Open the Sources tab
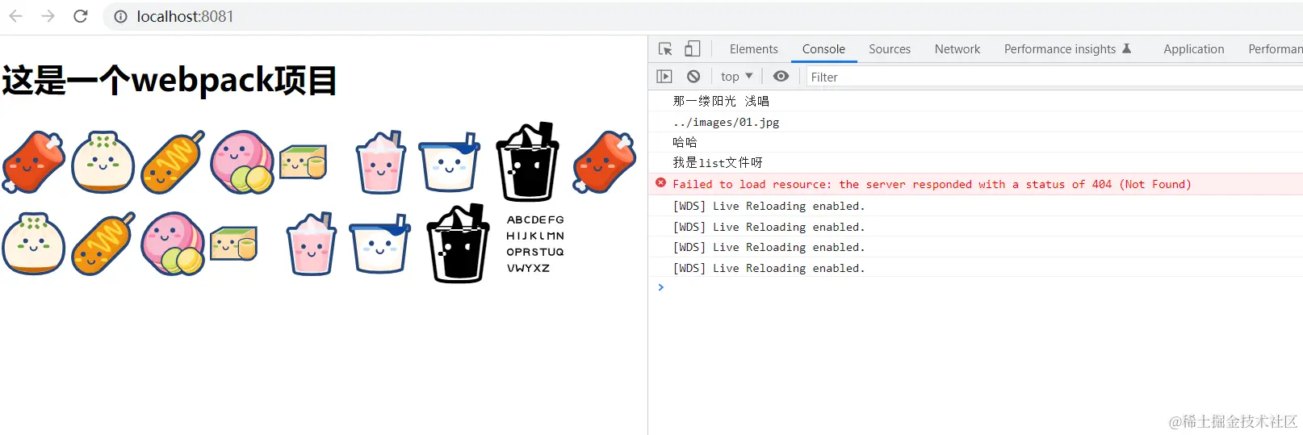Image resolution: width=1303 pixels, height=435 pixels. (x=890, y=49)
